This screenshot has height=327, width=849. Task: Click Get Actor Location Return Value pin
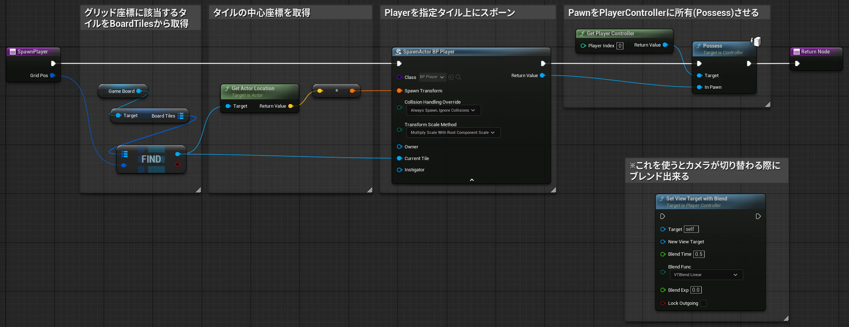[x=291, y=106]
